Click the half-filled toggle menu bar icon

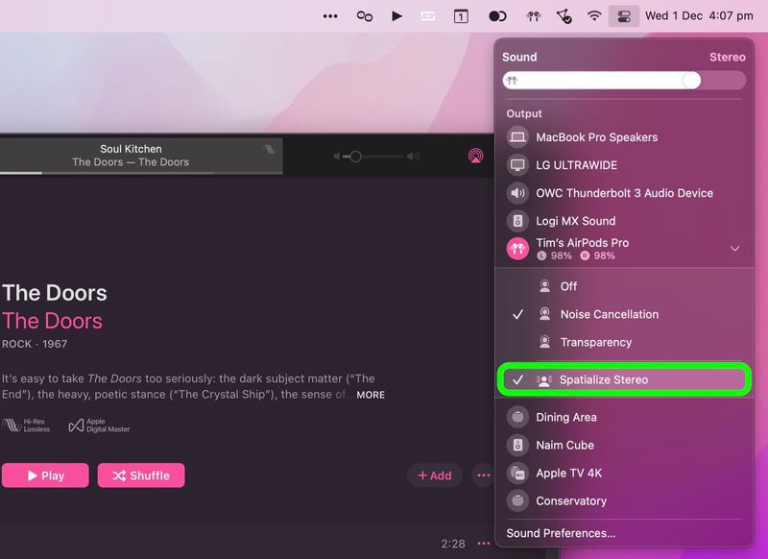497,16
